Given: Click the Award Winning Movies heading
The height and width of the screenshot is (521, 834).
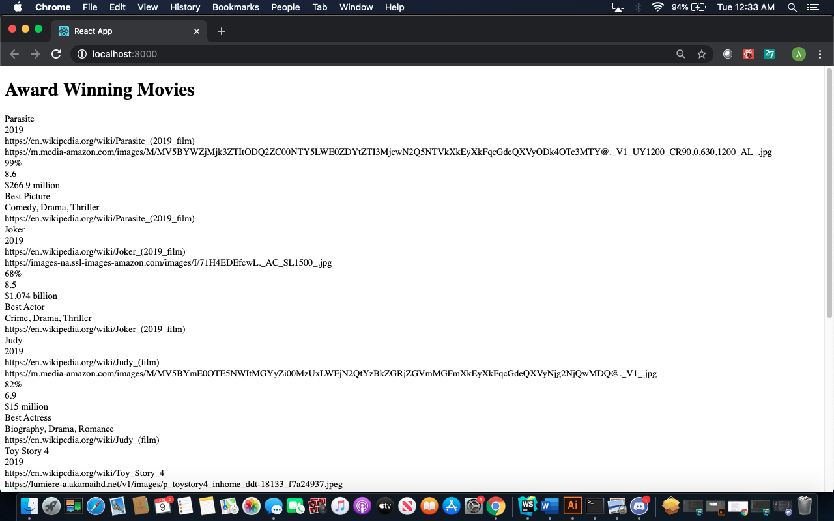Looking at the screenshot, I should point(100,89).
